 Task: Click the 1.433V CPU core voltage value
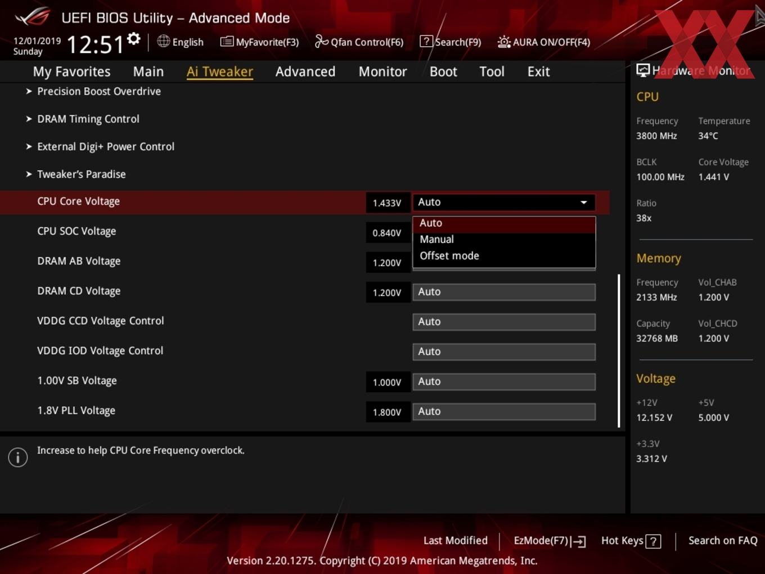click(387, 203)
